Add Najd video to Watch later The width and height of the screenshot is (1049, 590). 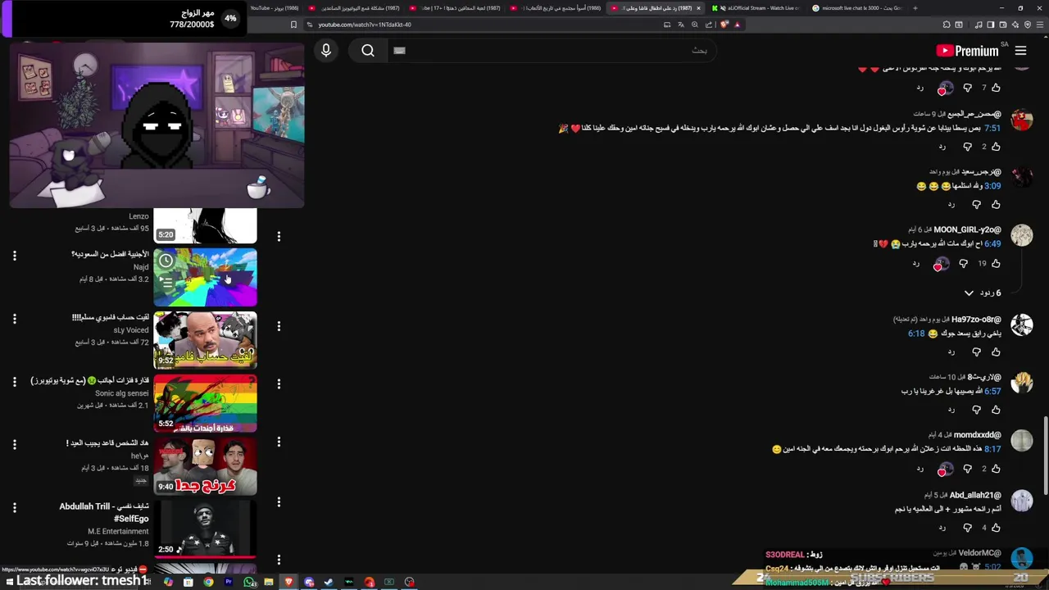click(166, 261)
